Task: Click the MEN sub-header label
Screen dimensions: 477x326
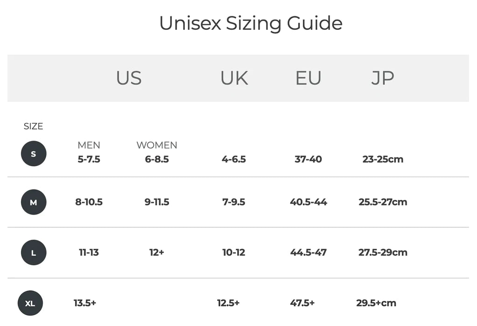Action: 89,145
